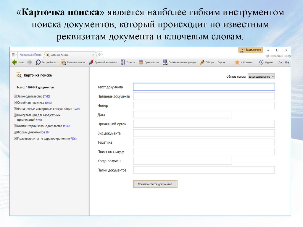Screen dimensions: 303x227
Task: Click the green Back arrow icon
Action: click(14, 62)
